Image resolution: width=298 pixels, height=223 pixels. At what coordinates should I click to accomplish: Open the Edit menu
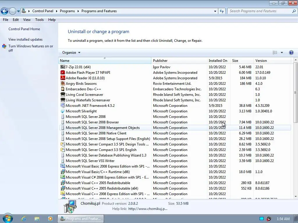[16, 20]
